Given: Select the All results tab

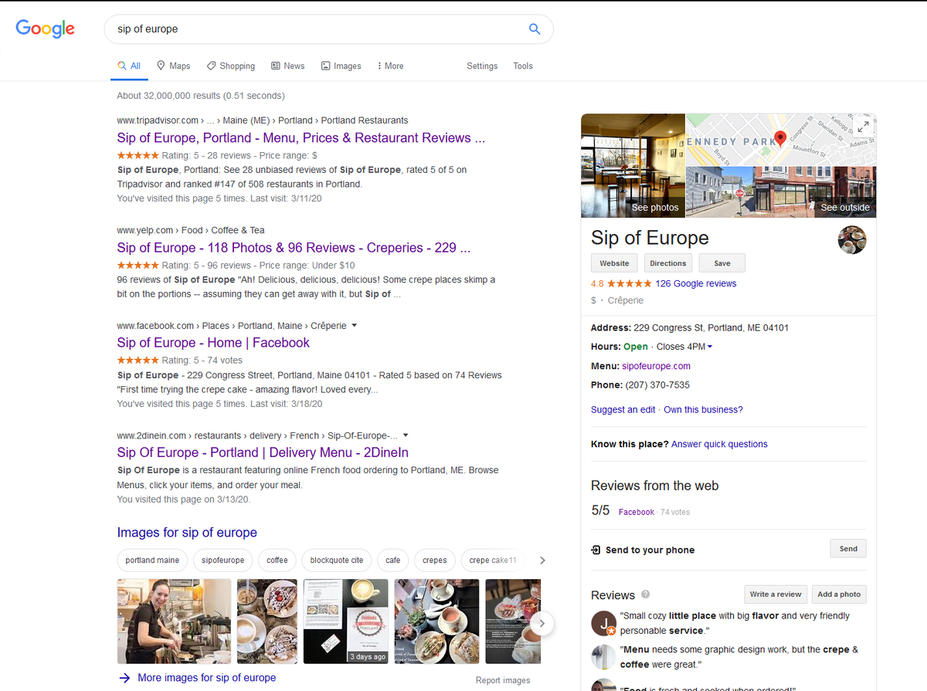Looking at the screenshot, I should tap(129, 66).
